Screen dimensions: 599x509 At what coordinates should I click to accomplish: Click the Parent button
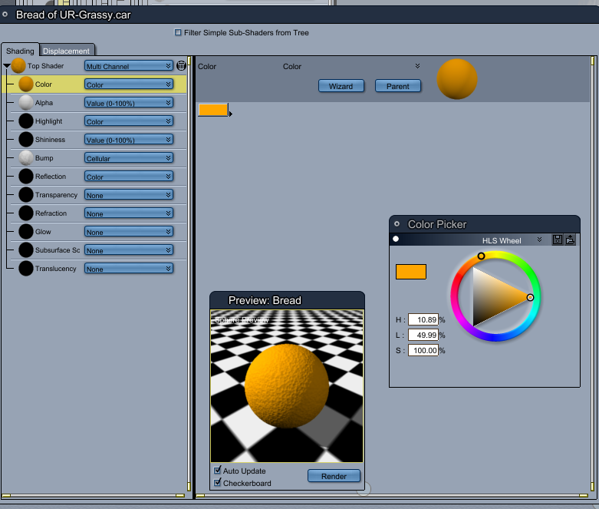point(398,86)
